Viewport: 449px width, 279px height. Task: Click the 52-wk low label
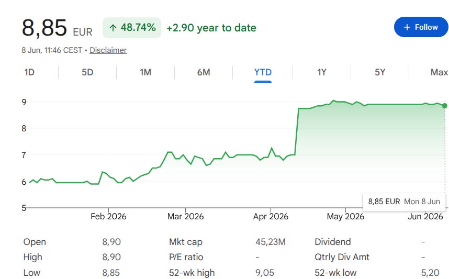tap(335, 273)
